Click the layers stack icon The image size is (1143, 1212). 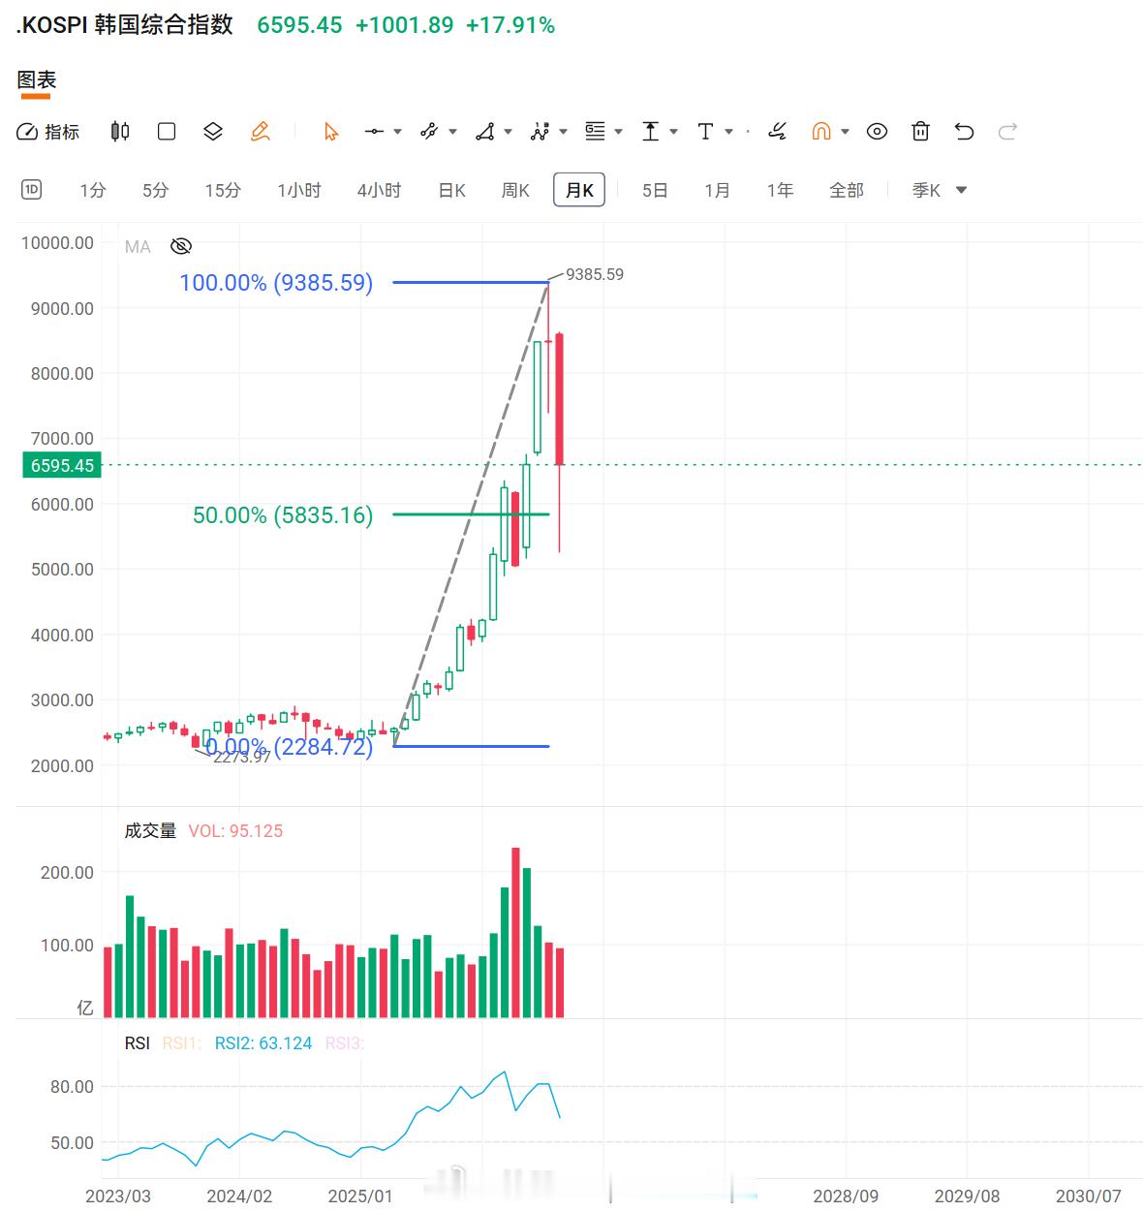213,131
